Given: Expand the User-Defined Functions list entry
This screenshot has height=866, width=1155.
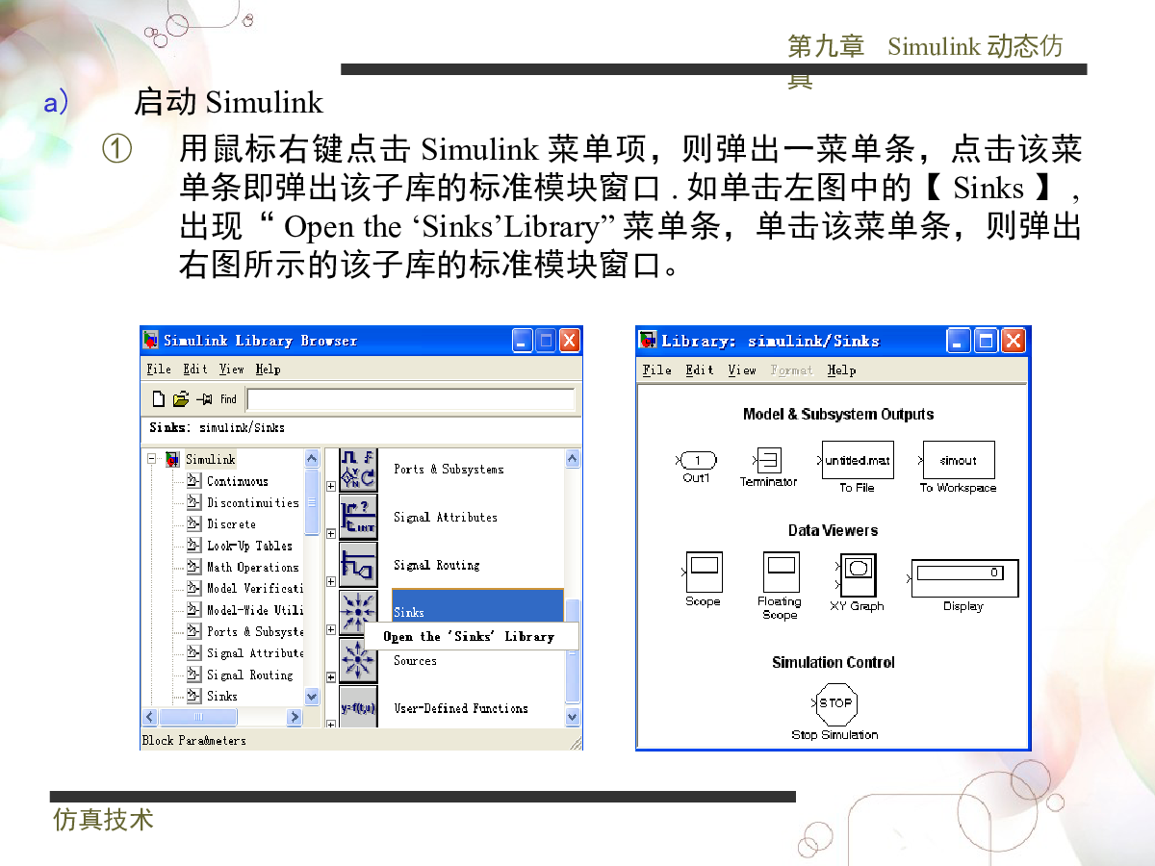Looking at the screenshot, I should 331,725.
